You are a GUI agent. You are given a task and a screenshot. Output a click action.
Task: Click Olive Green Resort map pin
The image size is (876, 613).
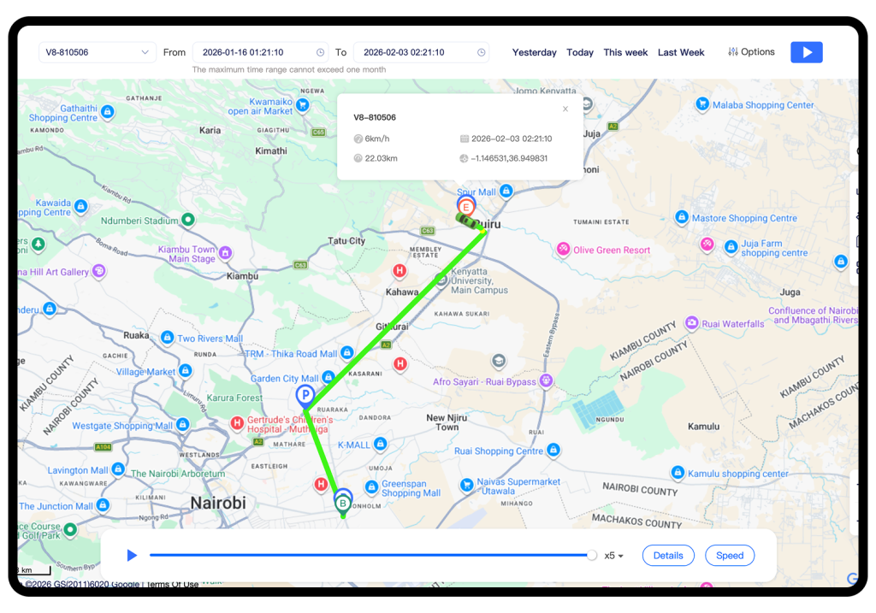click(x=564, y=250)
